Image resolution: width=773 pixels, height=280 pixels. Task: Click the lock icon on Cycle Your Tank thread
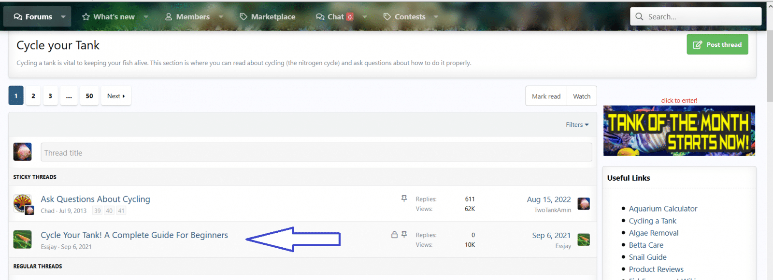click(x=394, y=235)
